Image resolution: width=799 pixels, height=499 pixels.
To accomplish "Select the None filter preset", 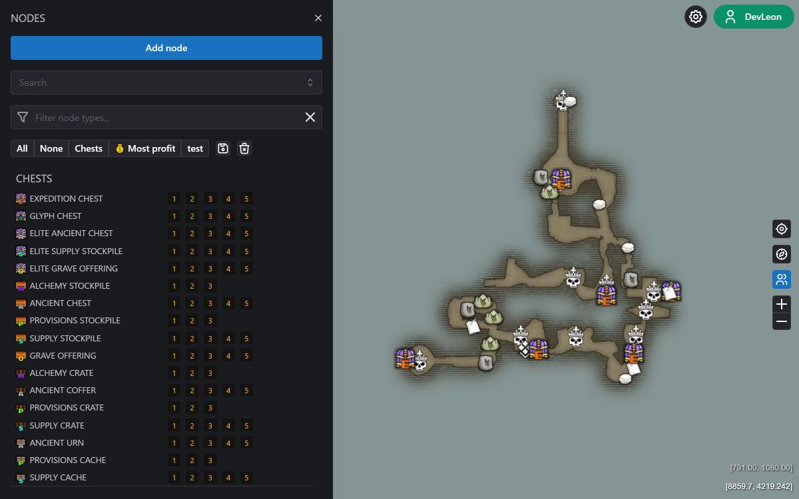I will 51,148.
